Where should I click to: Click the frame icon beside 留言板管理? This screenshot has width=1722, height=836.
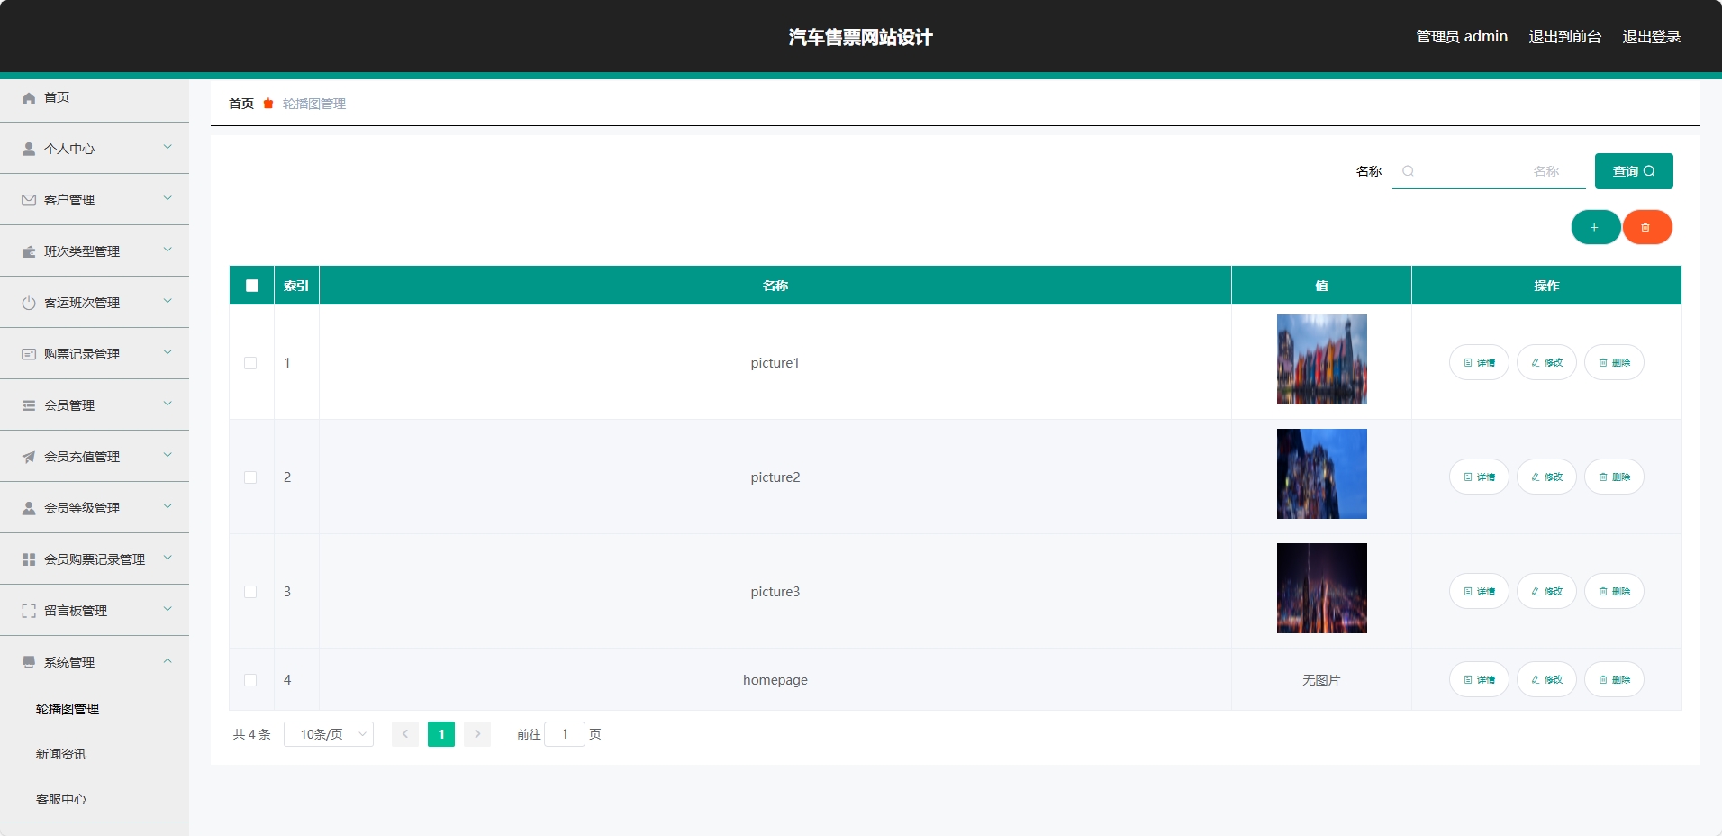coord(29,611)
